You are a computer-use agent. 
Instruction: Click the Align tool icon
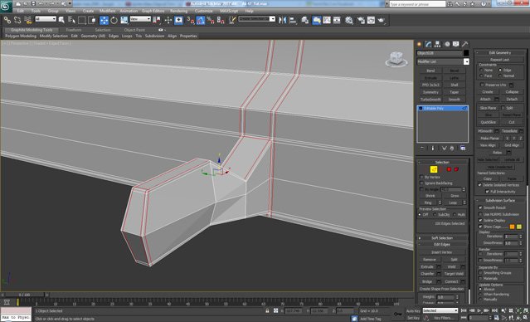click(293, 20)
